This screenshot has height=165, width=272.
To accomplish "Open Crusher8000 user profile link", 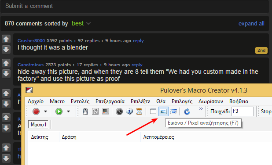I will click(31, 41).
